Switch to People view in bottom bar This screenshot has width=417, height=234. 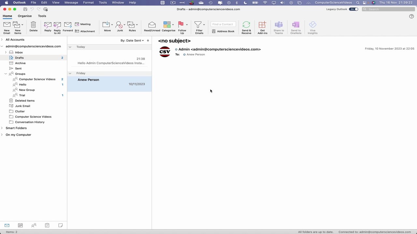34,225
